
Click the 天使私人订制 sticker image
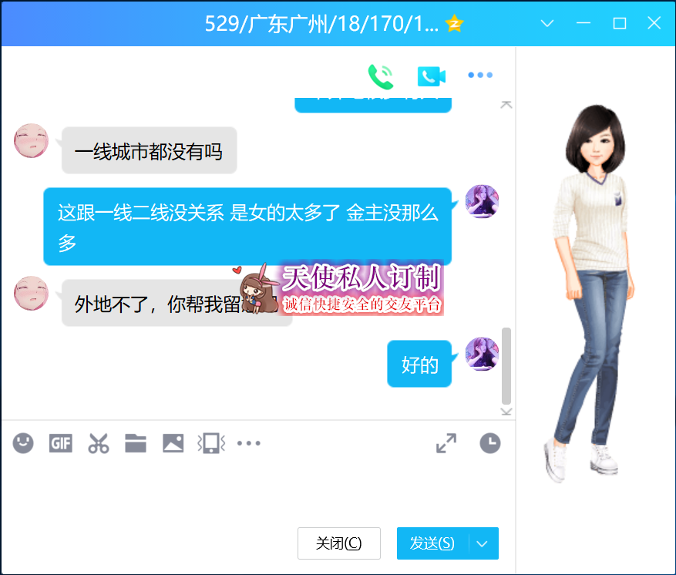click(339, 289)
